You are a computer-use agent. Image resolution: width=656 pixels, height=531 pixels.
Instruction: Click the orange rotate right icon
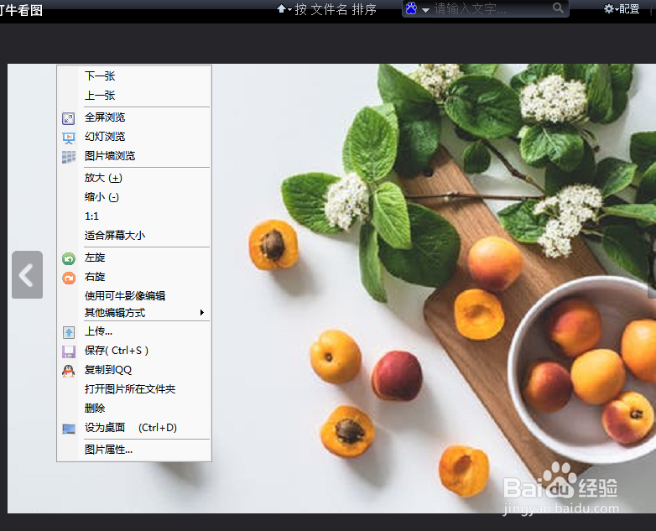tap(69, 278)
